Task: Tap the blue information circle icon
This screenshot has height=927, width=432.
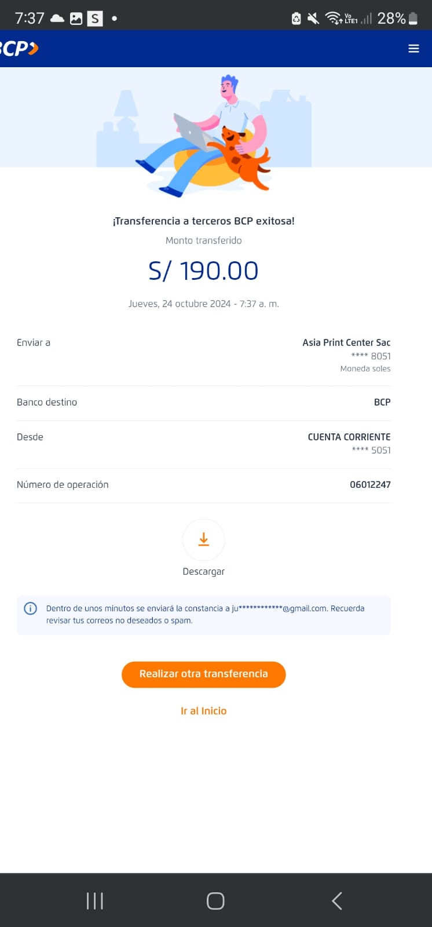Action: coord(30,608)
